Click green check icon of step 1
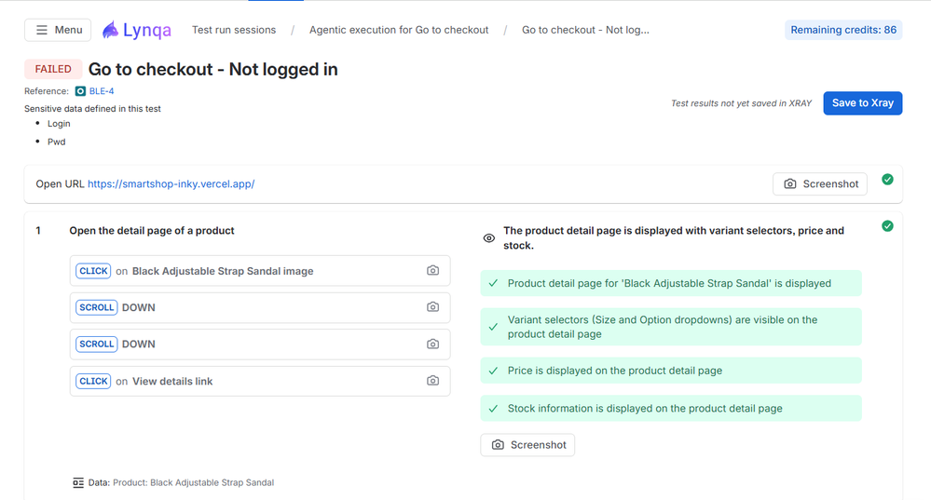Image resolution: width=931 pixels, height=500 pixels. (x=887, y=226)
